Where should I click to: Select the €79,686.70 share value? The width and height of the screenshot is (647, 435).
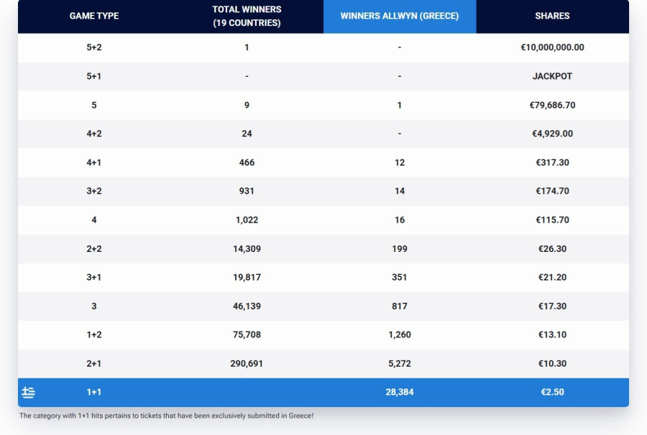[552, 105]
